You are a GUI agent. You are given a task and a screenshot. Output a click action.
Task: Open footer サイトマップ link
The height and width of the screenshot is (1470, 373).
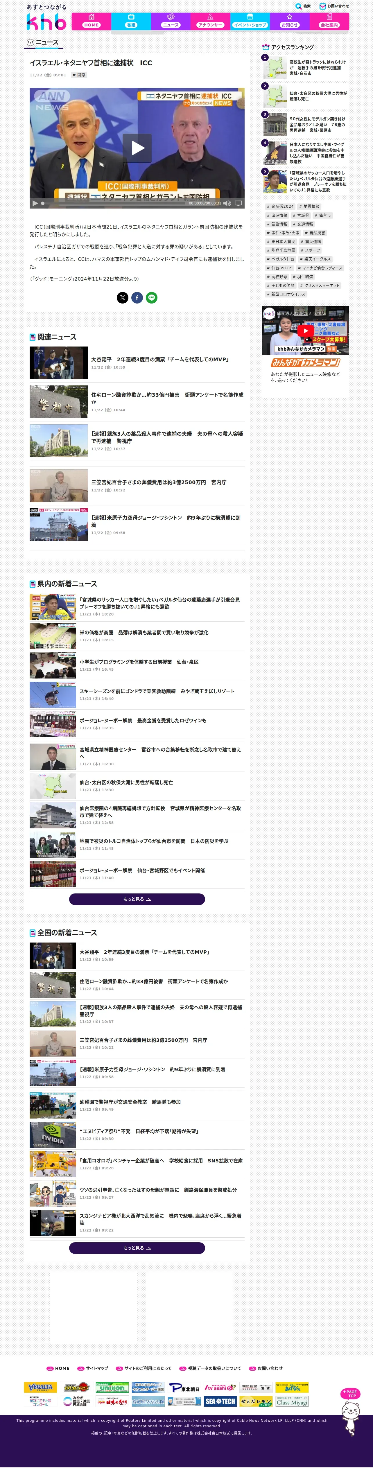tap(93, 1368)
